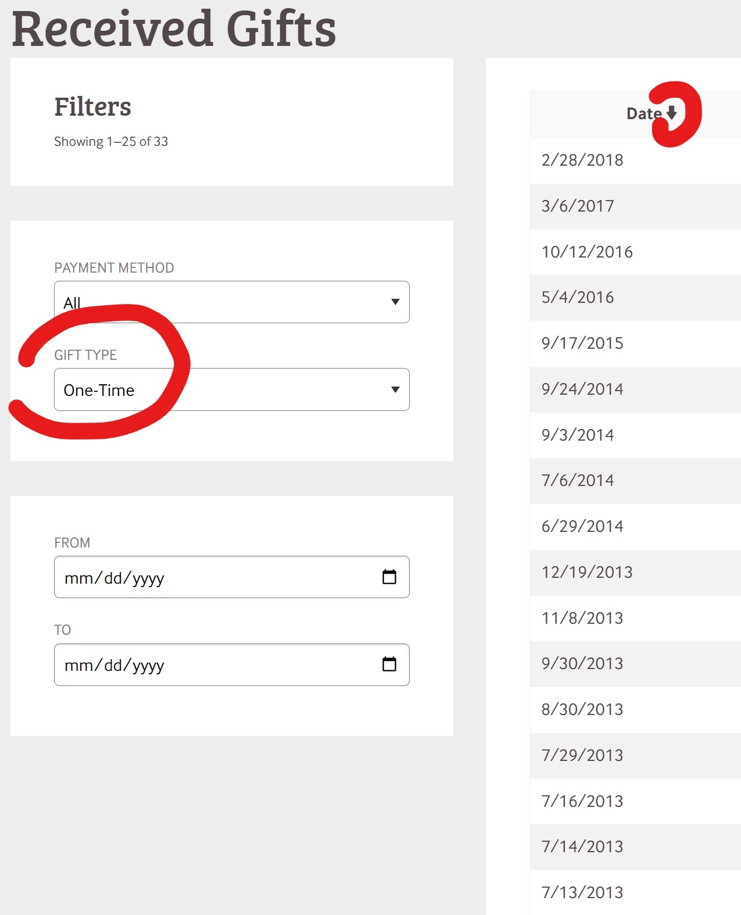The image size is (741, 915).
Task: Select the 7/16/2013 gift row
Action: 582,801
